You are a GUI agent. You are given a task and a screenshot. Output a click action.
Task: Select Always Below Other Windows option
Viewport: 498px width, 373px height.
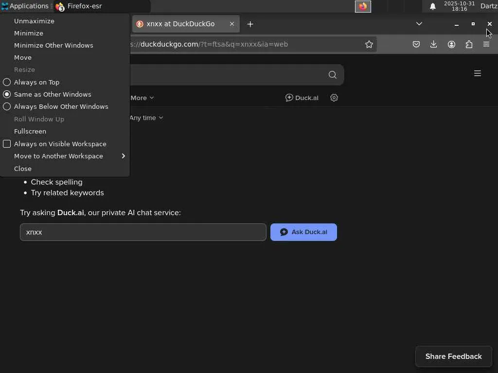pos(55,106)
